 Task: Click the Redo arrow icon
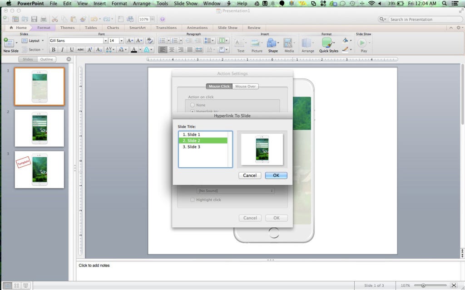(106, 19)
